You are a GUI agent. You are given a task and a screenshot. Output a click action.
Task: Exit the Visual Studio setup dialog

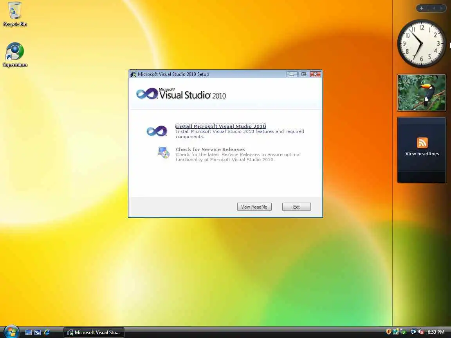pos(296,207)
